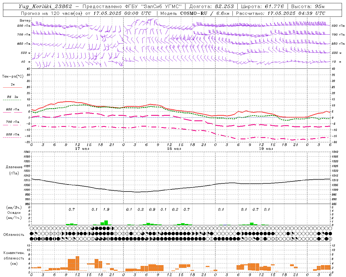346x277 pixels.
Task: Click the 17 мая date label
Action: (82, 149)
